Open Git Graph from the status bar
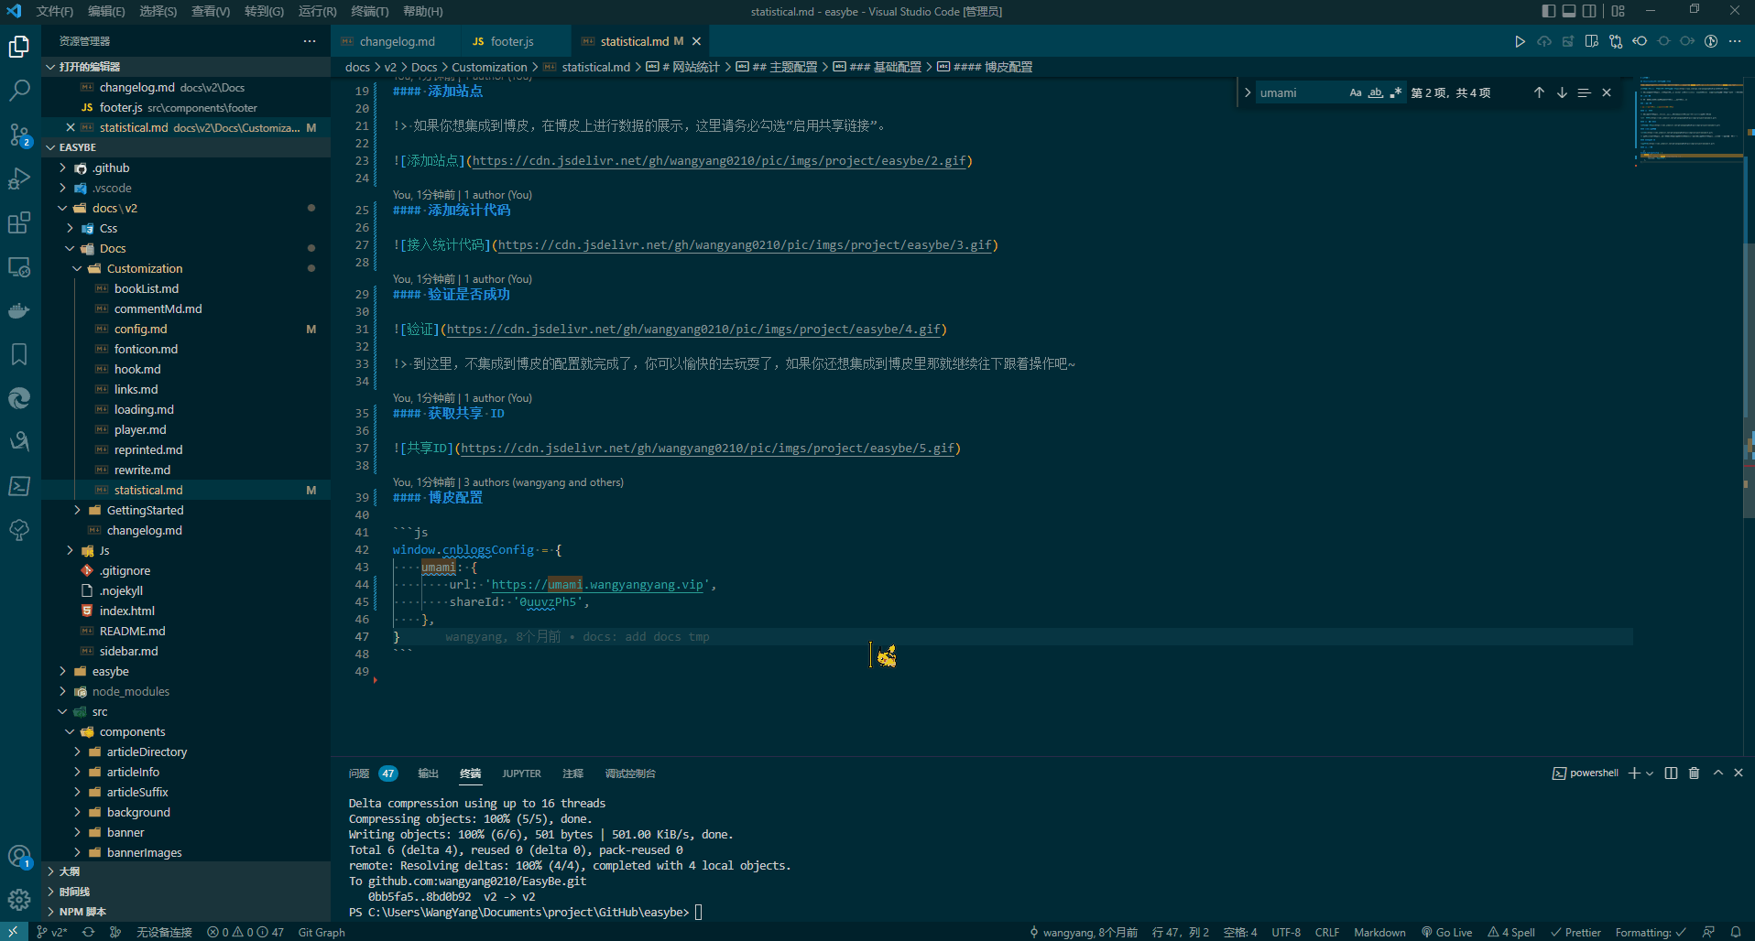Screen dimensions: 1755x941 pyautogui.click(x=322, y=932)
